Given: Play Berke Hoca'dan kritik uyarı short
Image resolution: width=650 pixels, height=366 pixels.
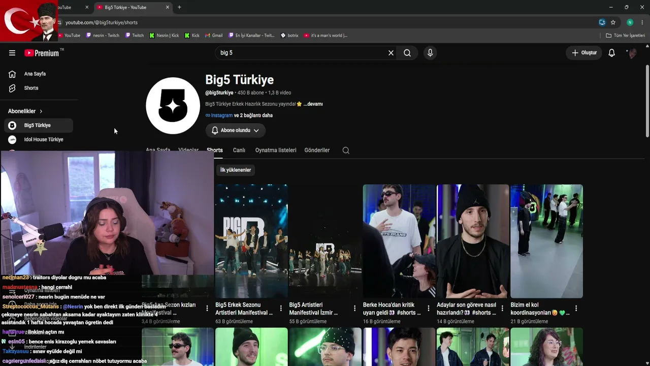Looking at the screenshot, I should 399,241.
